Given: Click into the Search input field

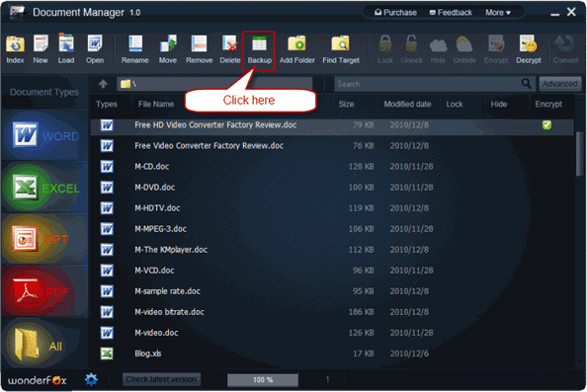Looking at the screenshot, I should [x=428, y=84].
